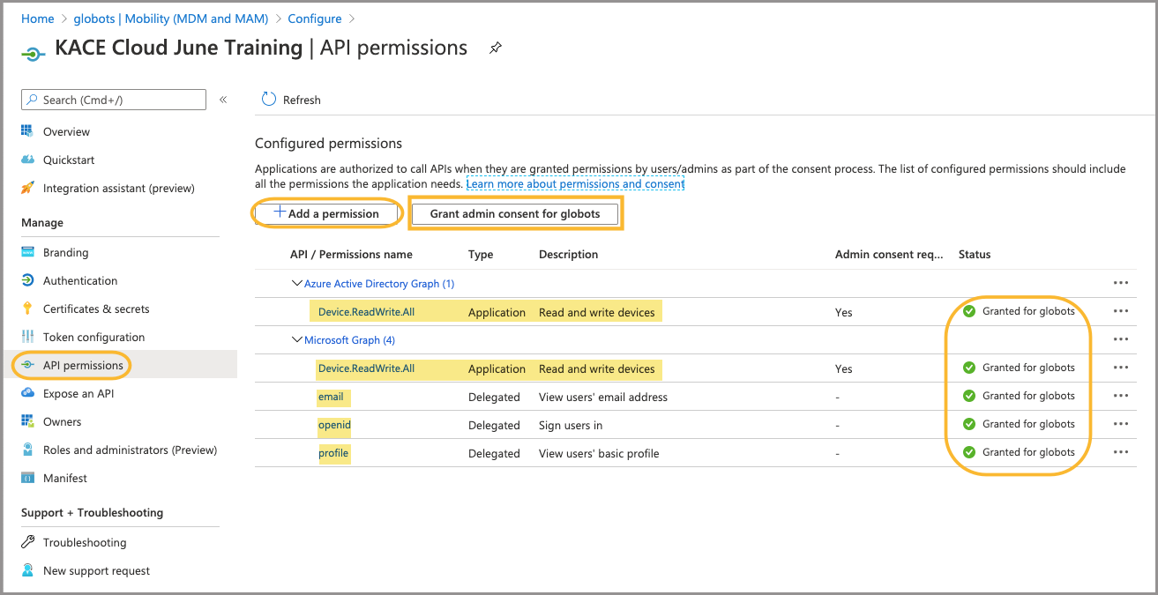The width and height of the screenshot is (1158, 595).
Task: Collapse the sidebar with double-chevron icon
Action: [223, 100]
